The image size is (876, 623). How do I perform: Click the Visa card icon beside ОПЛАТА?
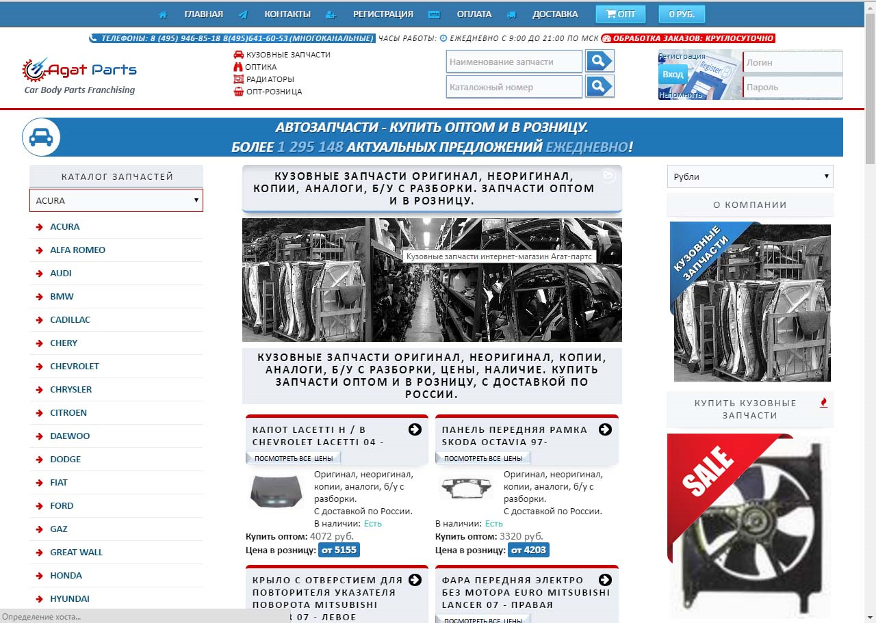tap(434, 14)
